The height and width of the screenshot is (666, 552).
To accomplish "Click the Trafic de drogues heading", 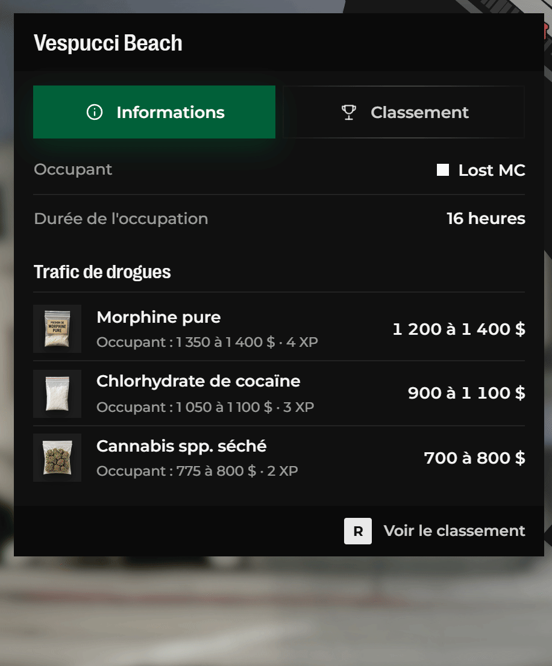I will (x=102, y=272).
